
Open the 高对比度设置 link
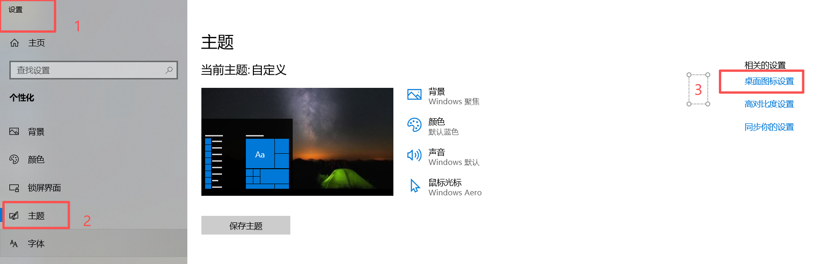click(x=769, y=104)
